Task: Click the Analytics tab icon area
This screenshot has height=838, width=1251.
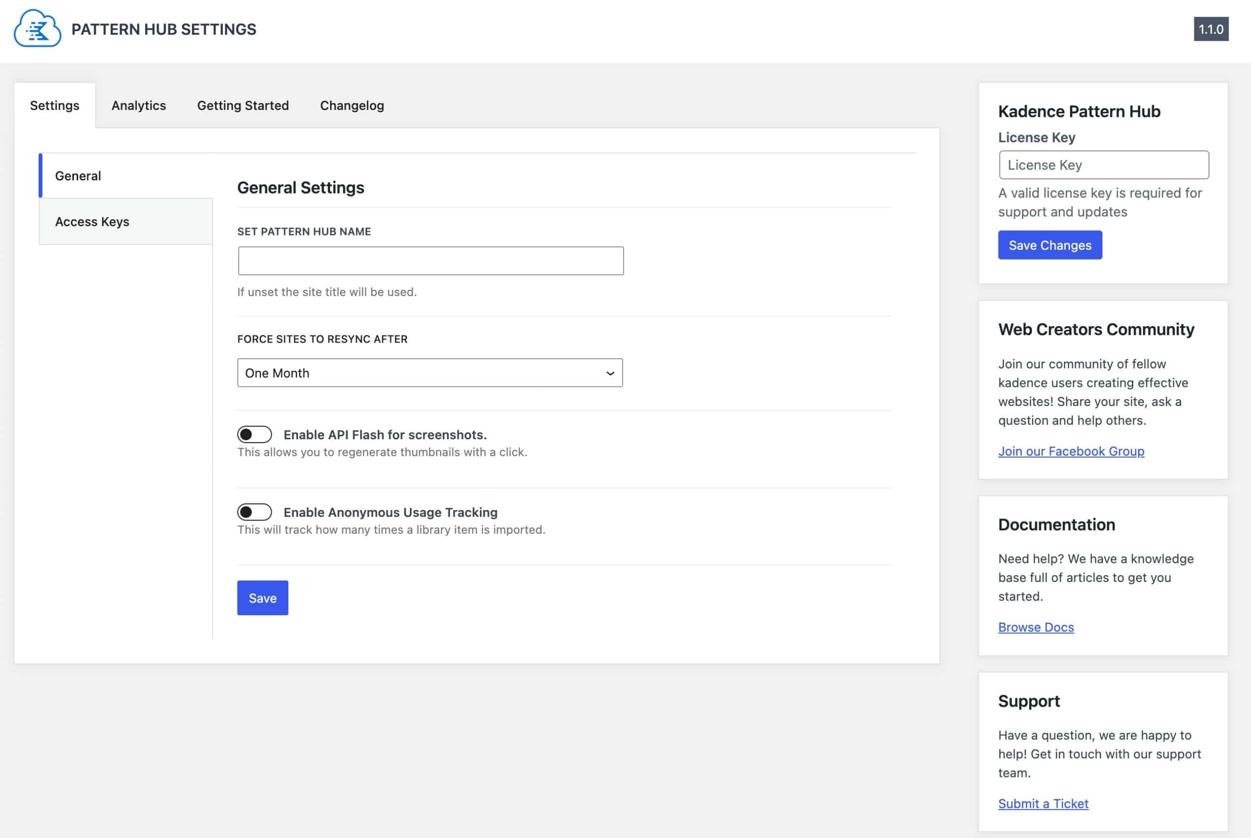Action: click(x=138, y=105)
